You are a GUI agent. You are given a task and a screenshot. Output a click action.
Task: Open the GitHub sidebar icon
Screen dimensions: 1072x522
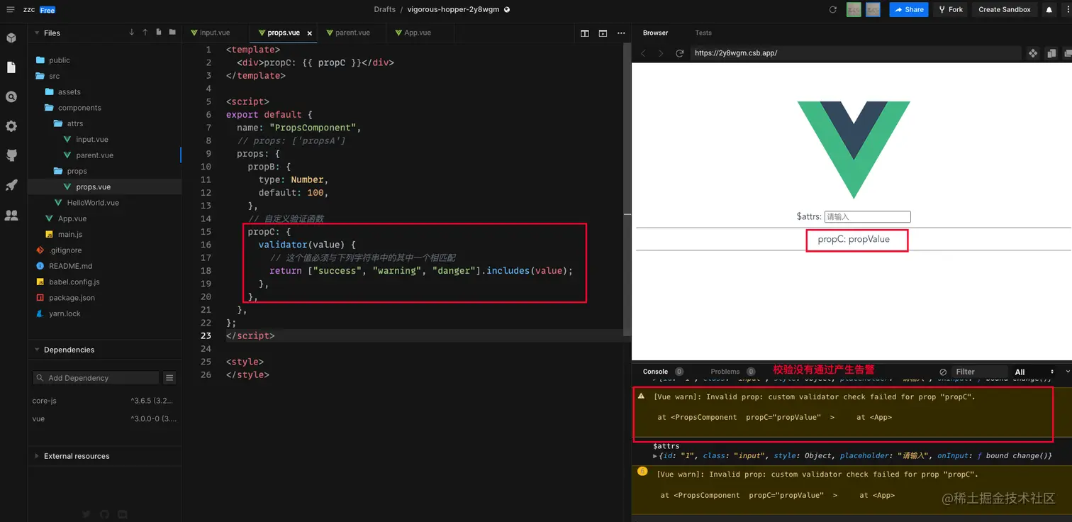(x=11, y=155)
